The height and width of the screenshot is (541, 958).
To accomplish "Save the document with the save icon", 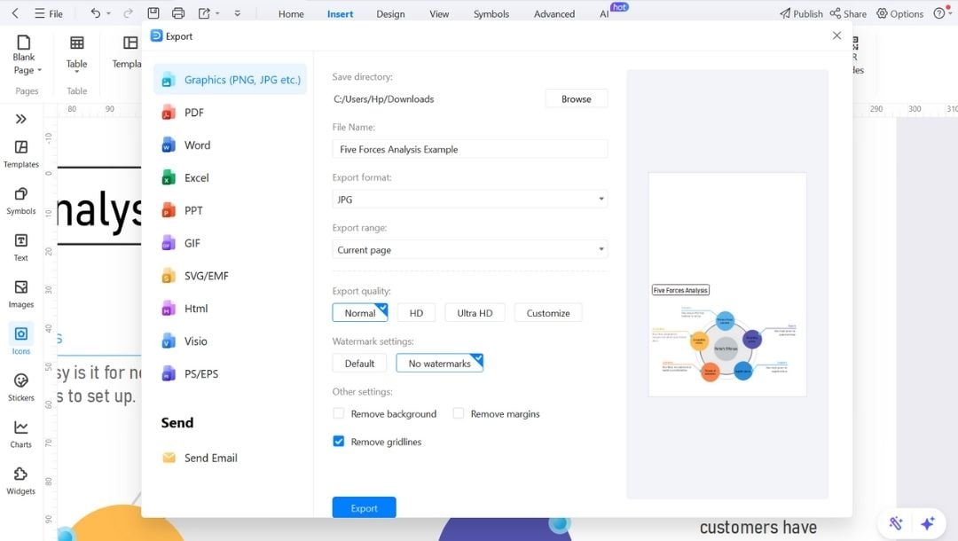I will pos(153,12).
